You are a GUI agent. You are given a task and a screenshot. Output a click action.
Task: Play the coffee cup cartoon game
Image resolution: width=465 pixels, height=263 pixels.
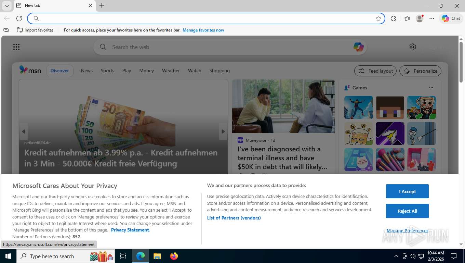click(x=422, y=108)
